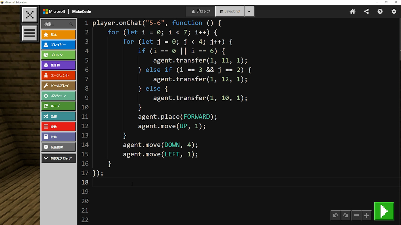Viewport: 401px width, 225px height.
Task: Select the エージェント toolbox category
Action: coord(58,75)
